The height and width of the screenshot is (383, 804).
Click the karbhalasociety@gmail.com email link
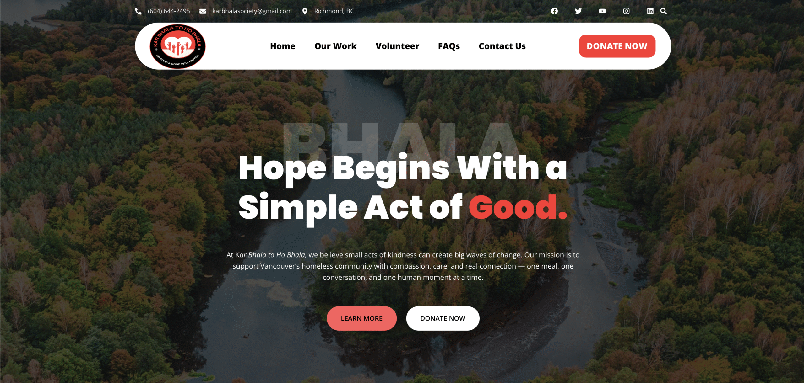[x=252, y=11]
